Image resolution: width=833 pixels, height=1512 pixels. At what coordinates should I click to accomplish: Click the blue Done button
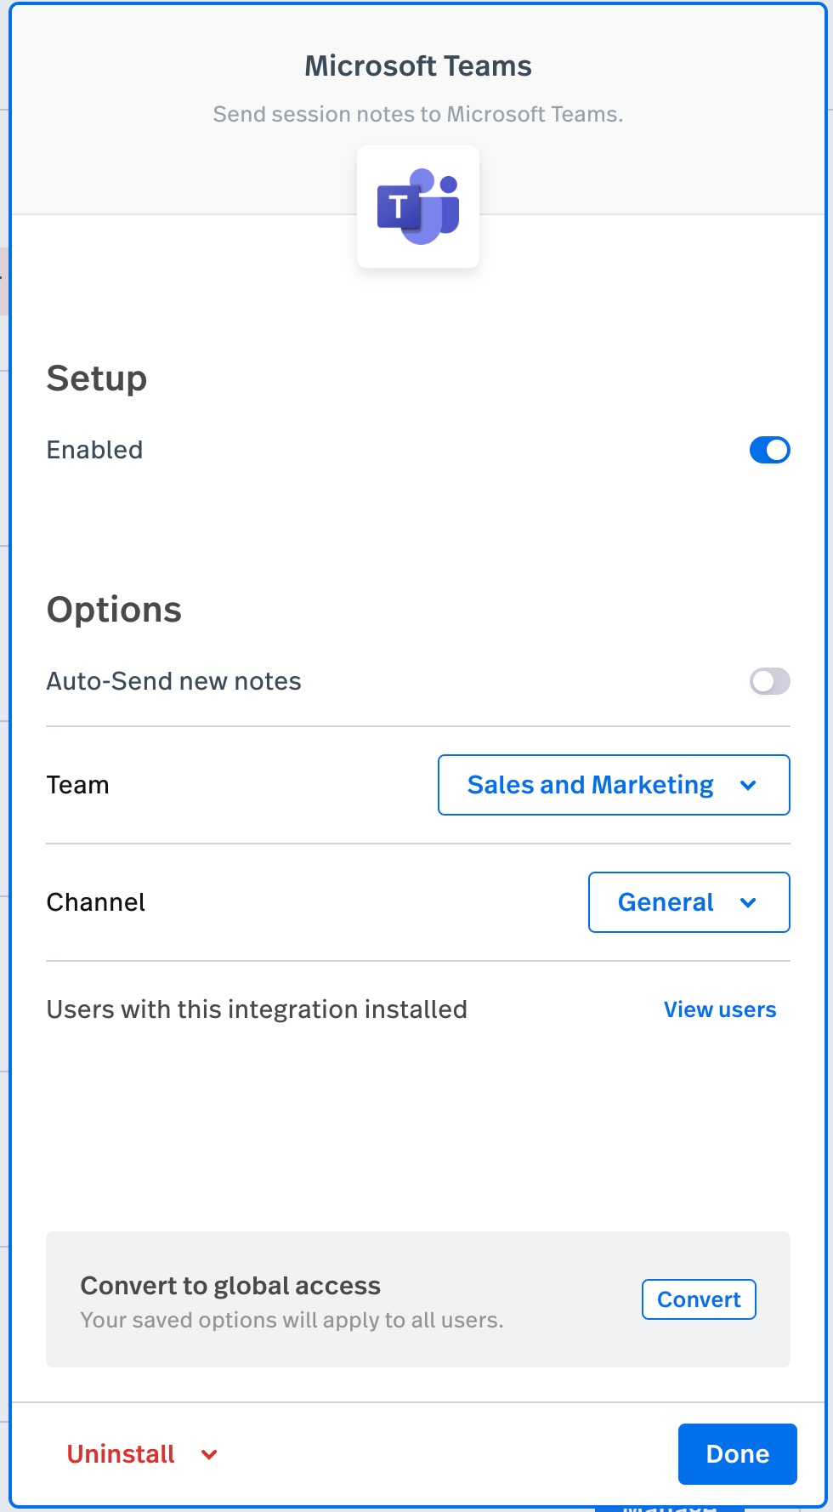738,1454
